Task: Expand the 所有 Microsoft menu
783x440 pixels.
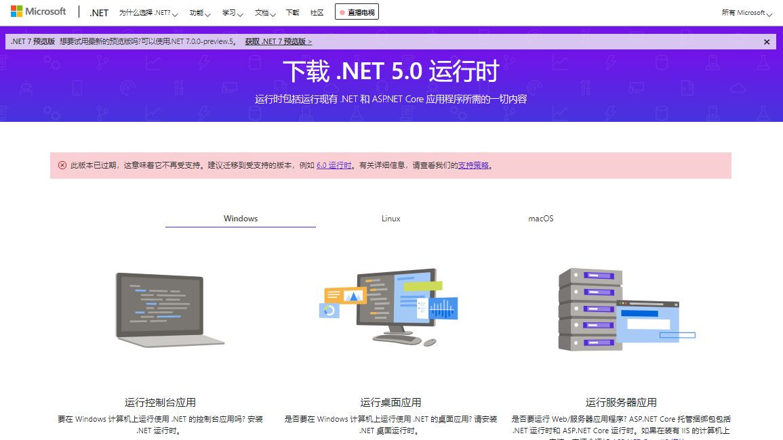Action: pyautogui.click(x=746, y=13)
